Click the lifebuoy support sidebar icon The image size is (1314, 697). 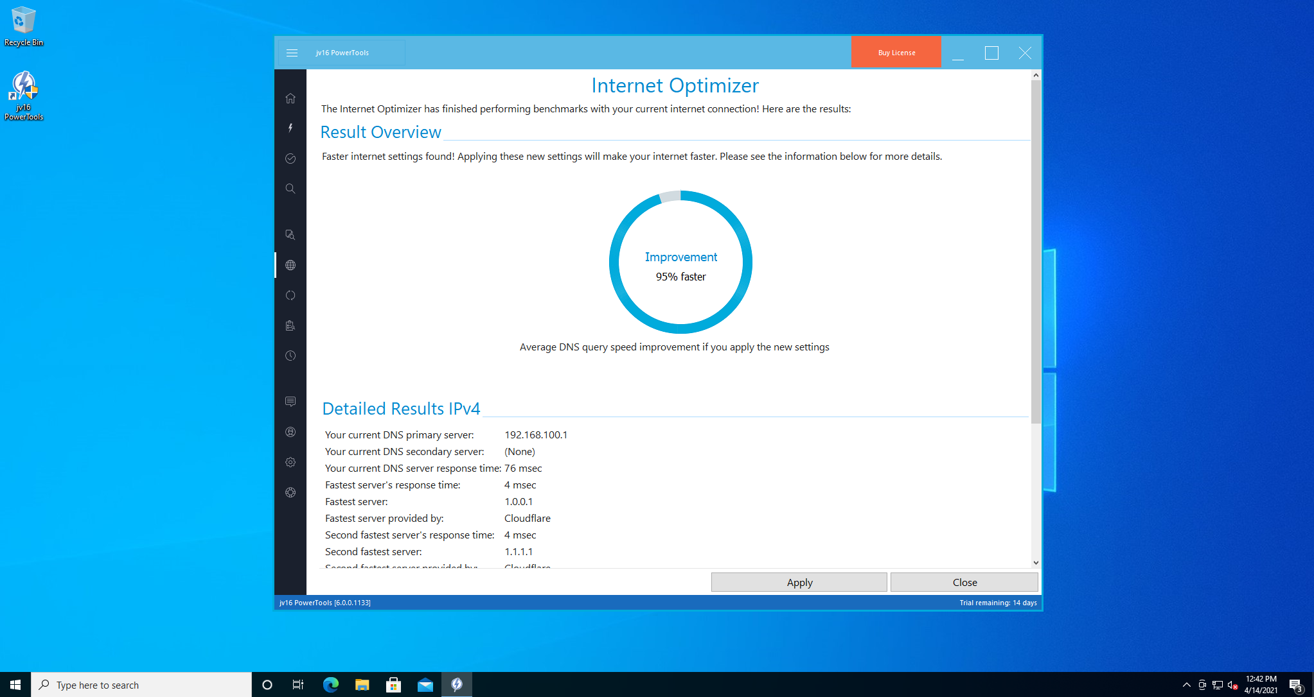point(290,492)
